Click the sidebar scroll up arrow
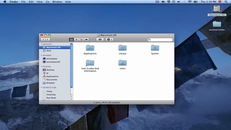The width and height of the screenshot is (231, 130). (x=71, y=96)
